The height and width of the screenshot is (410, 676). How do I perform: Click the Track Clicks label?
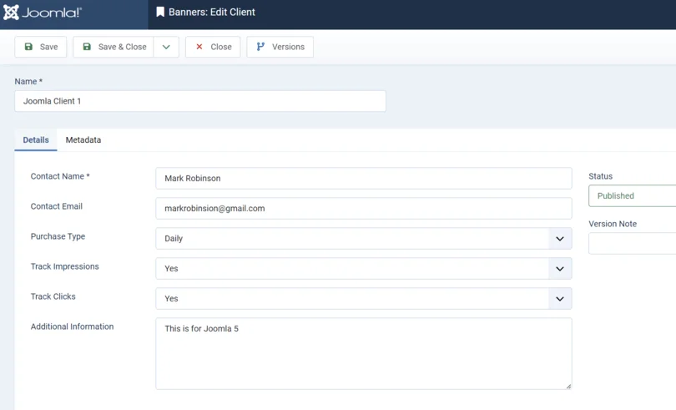(x=53, y=296)
